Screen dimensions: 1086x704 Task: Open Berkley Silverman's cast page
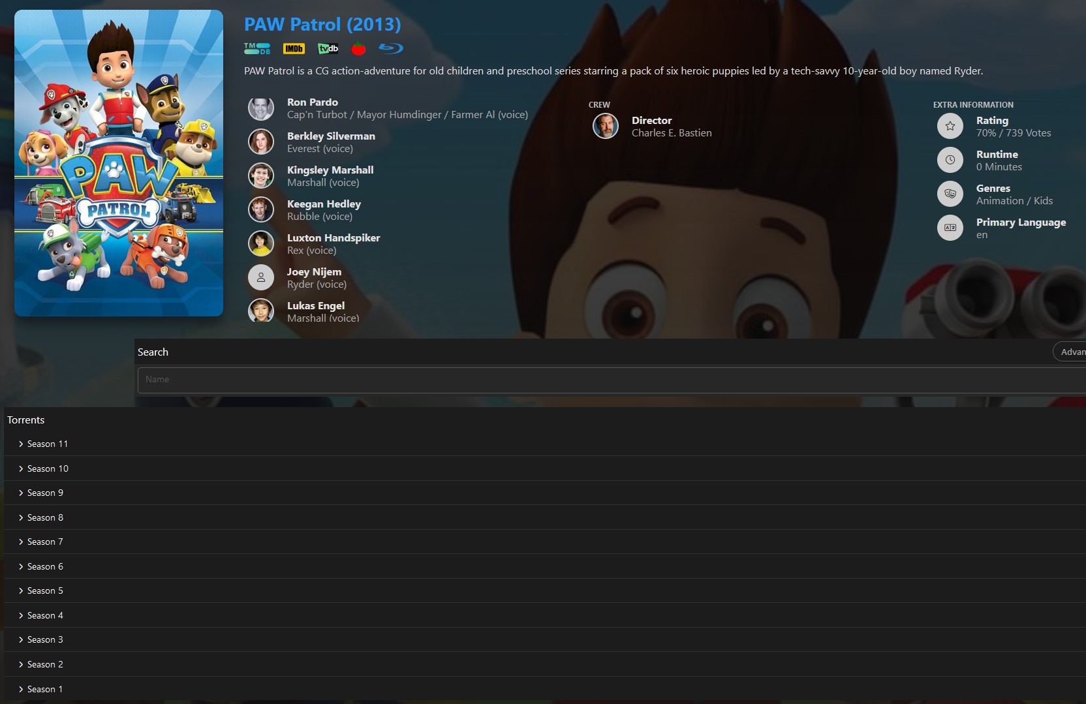(x=331, y=136)
